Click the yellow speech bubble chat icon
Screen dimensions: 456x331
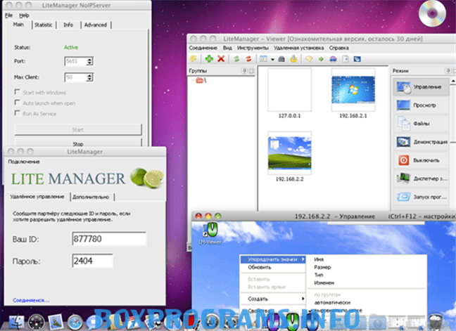tap(309, 59)
